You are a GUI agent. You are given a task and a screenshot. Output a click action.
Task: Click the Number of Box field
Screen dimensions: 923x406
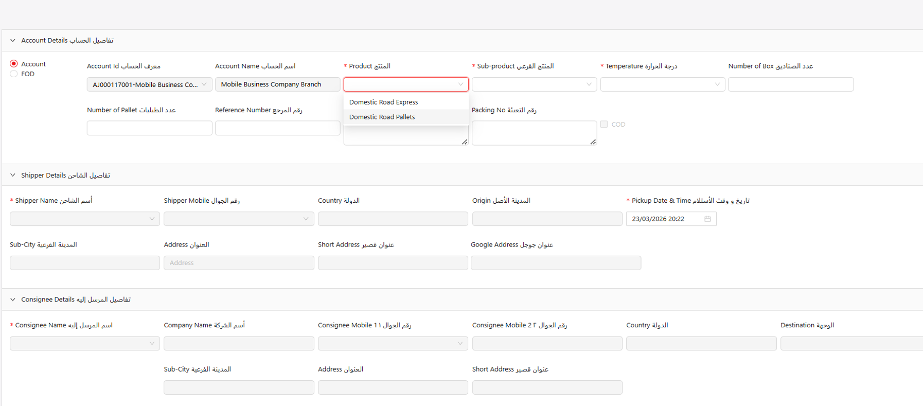791,84
